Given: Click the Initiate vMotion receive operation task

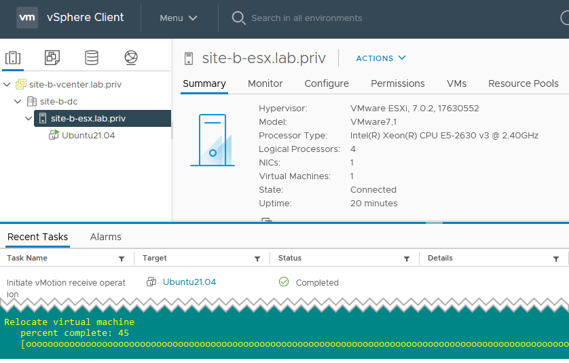Looking at the screenshot, I should tap(66, 288).
